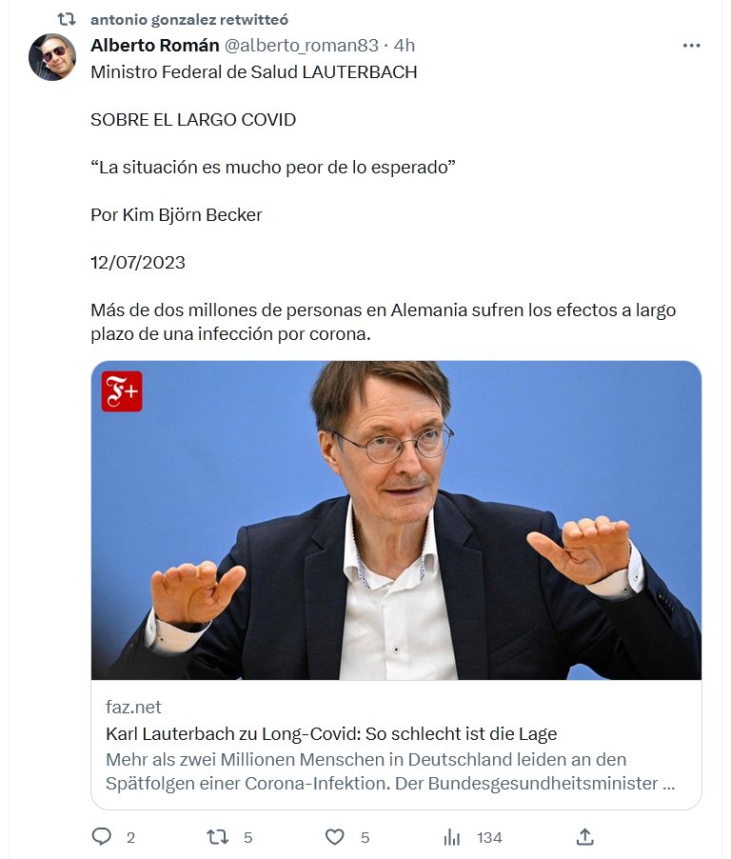
Task: Open the Lauterbach photo preview card
Action: tap(396, 520)
